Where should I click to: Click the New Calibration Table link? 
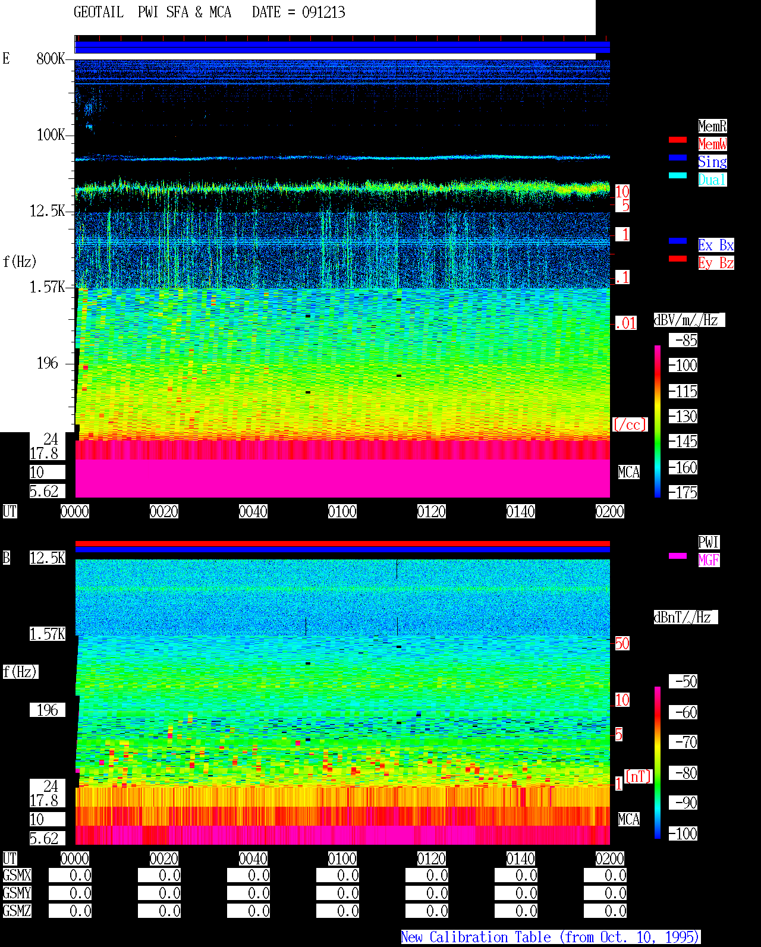click(x=551, y=937)
